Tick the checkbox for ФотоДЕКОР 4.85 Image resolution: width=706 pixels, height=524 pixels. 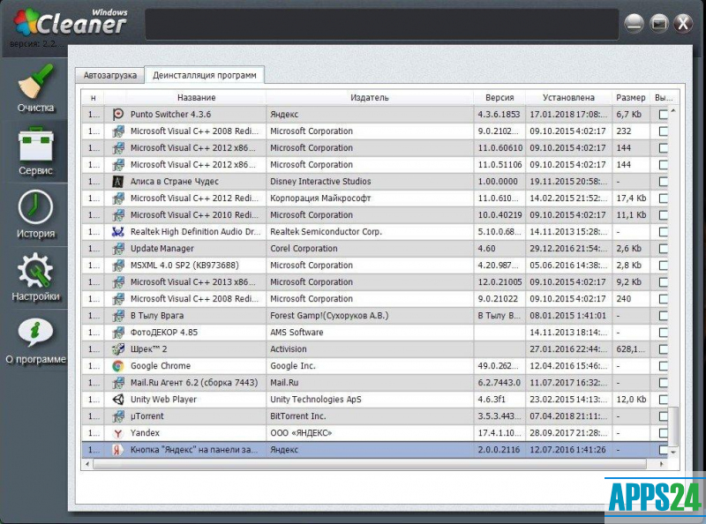pyautogui.click(x=663, y=333)
